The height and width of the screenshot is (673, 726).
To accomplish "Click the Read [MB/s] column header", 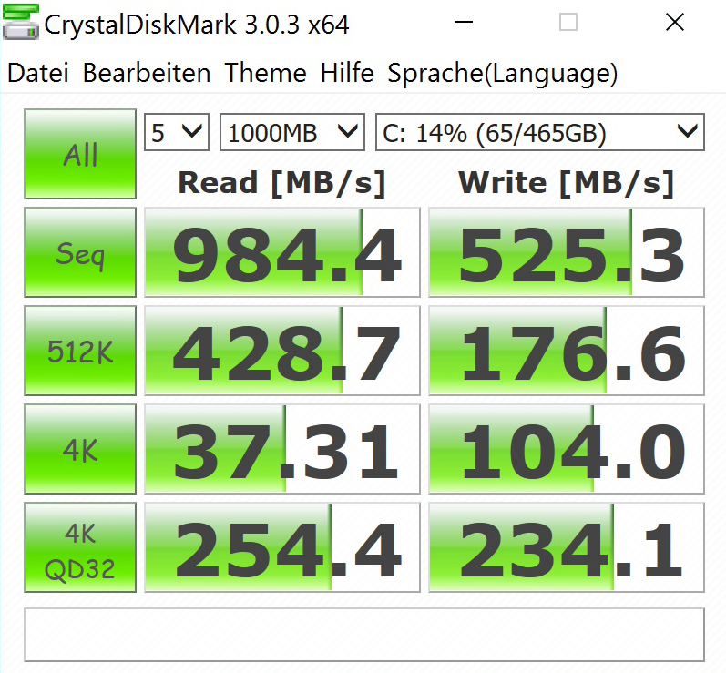I will (x=282, y=183).
